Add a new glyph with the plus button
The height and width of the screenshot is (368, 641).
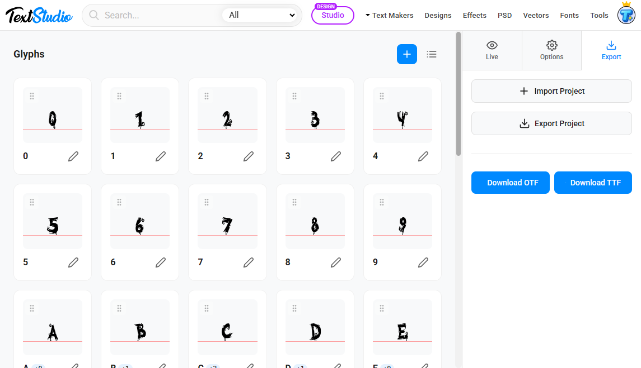pyautogui.click(x=406, y=54)
